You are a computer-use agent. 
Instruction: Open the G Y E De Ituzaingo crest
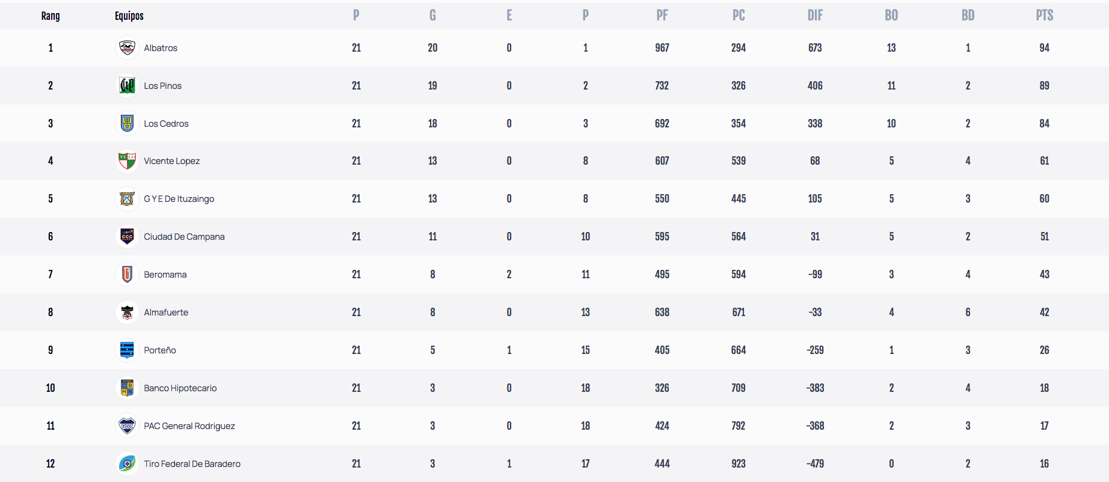[x=127, y=198]
